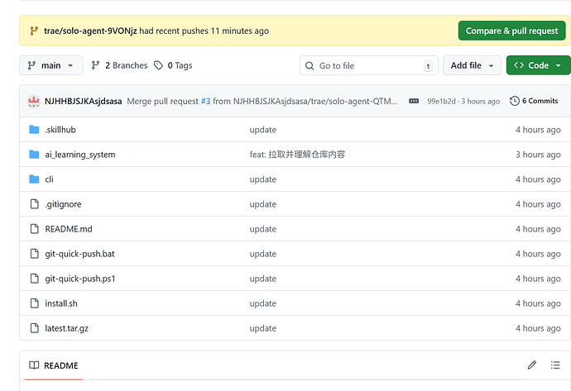The image size is (571, 391).
Task: Edit README with the pencil icon
Action: point(532,365)
